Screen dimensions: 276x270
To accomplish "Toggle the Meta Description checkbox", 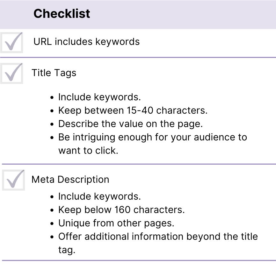I will pos(13,180).
